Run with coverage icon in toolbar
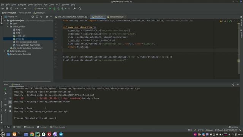Image resolution: width=243 pixels, height=137 pixels. coord(58,8)
